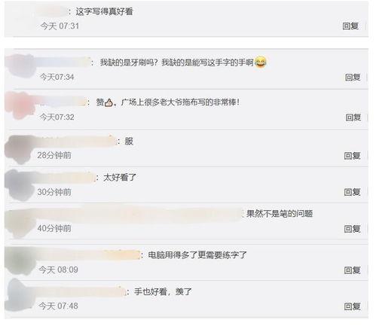Click the blurred username before 电脑用得多了更需要练字了
376x326 pixels.
pos(88,255)
